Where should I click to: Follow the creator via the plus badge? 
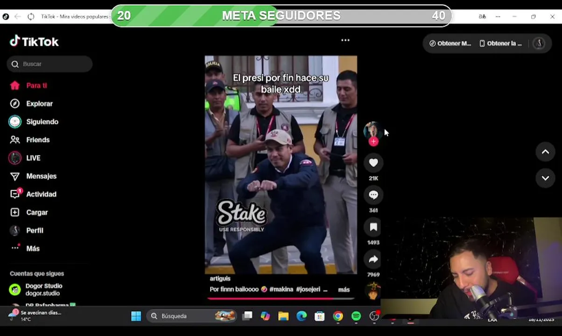click(373, 142)
